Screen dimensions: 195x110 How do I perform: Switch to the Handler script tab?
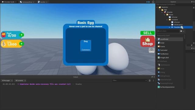pos(43,2)
